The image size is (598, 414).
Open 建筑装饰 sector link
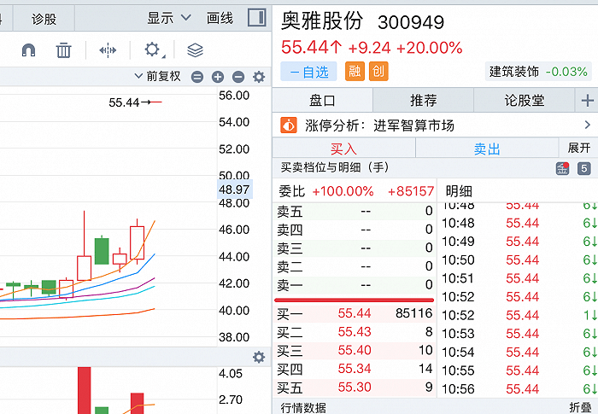click(x=538, y=72)
